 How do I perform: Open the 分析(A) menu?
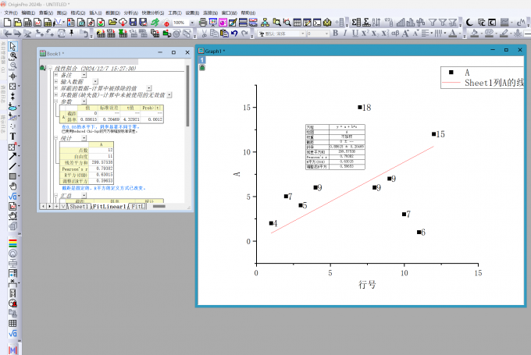coord(130,12)
